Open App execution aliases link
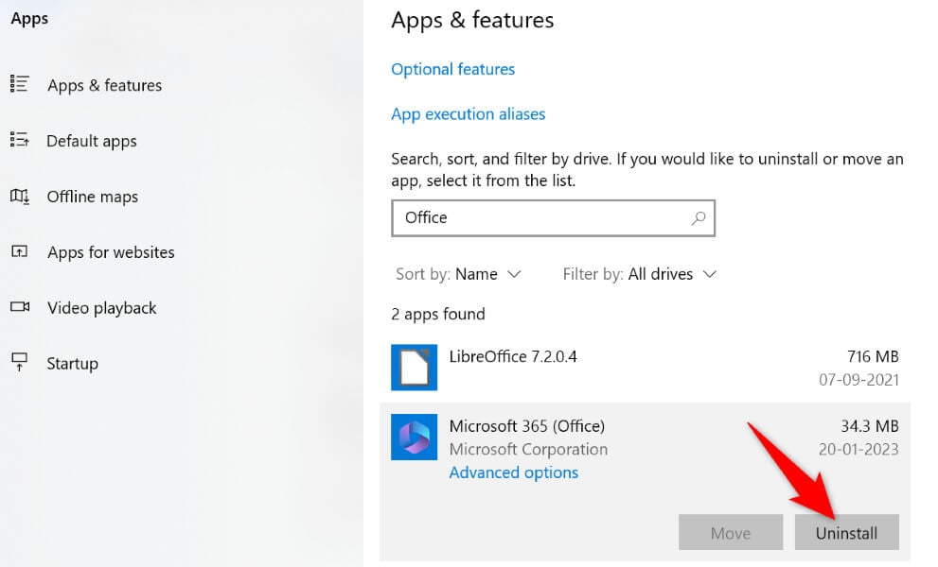This screenshot has height=567, width=938. point(469,113)
